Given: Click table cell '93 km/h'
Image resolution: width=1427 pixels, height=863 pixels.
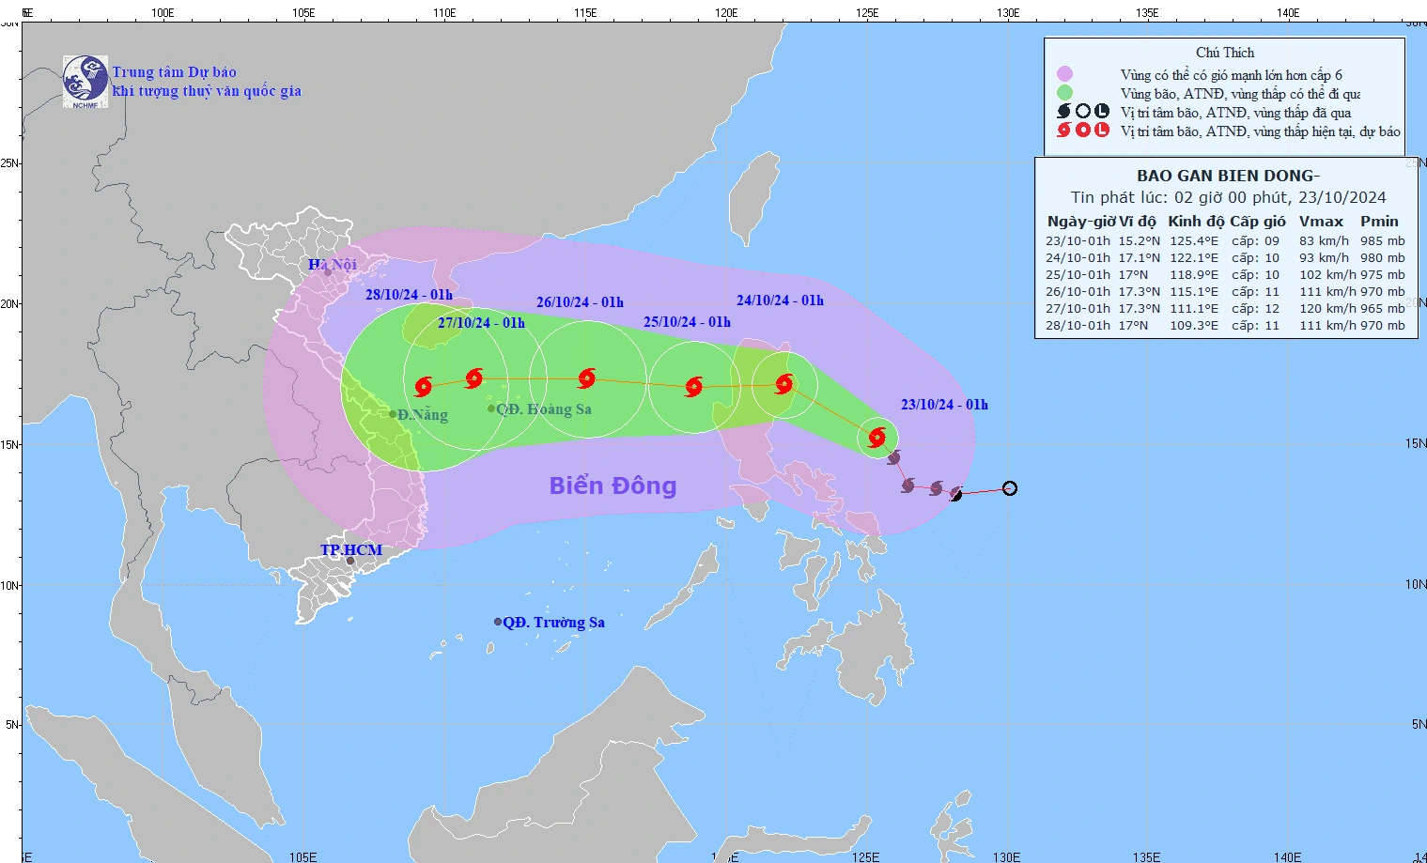Looking at the screenshot, I should (x=1324, y=257).
